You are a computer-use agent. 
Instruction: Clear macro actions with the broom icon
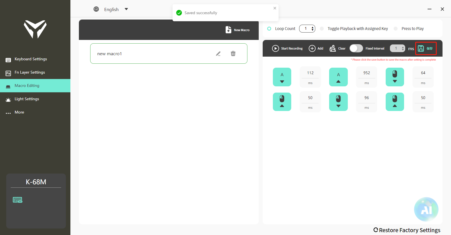coord(333,48)
